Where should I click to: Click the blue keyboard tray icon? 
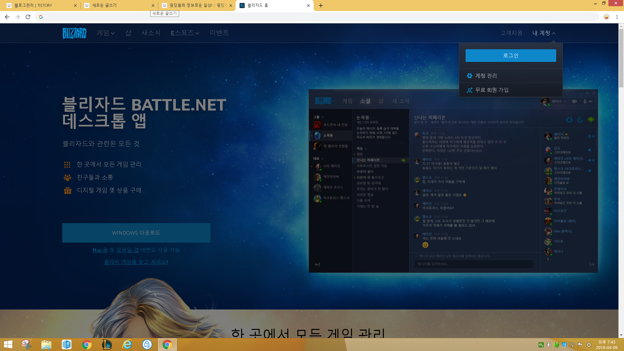click(x=565, y=345)
